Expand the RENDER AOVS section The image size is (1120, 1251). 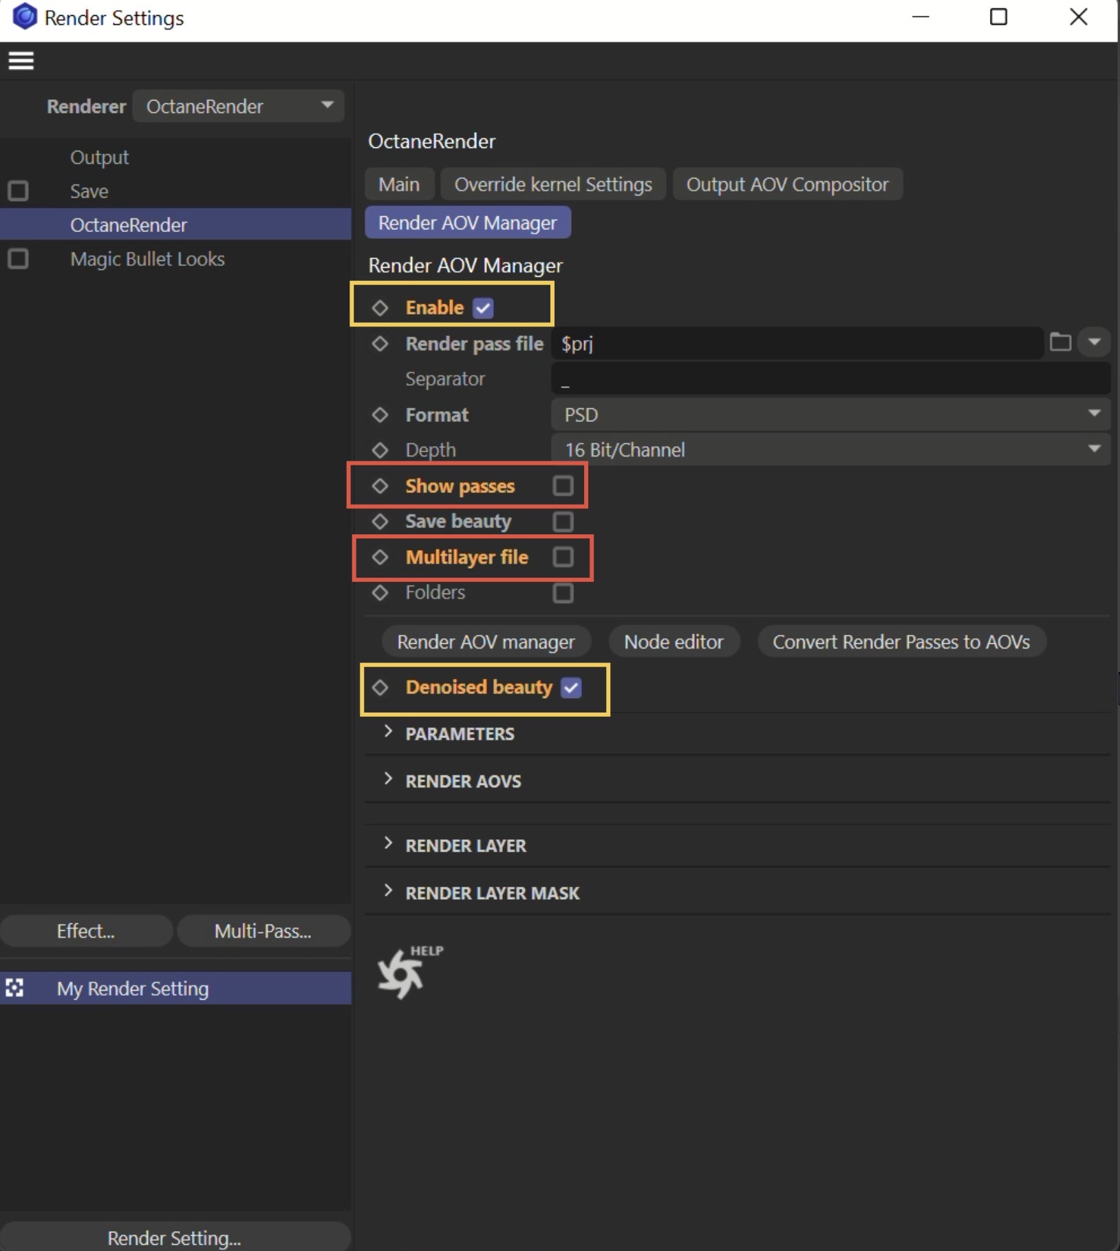[x=389, y=779]
